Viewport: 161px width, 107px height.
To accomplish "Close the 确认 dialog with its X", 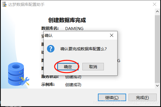I will [112, 35].
